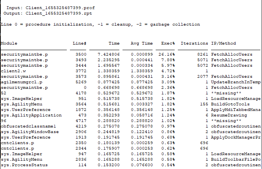This screenshot has width=262, height=169.
Task: Click line number 114 cell
Action: coord(82,165)
